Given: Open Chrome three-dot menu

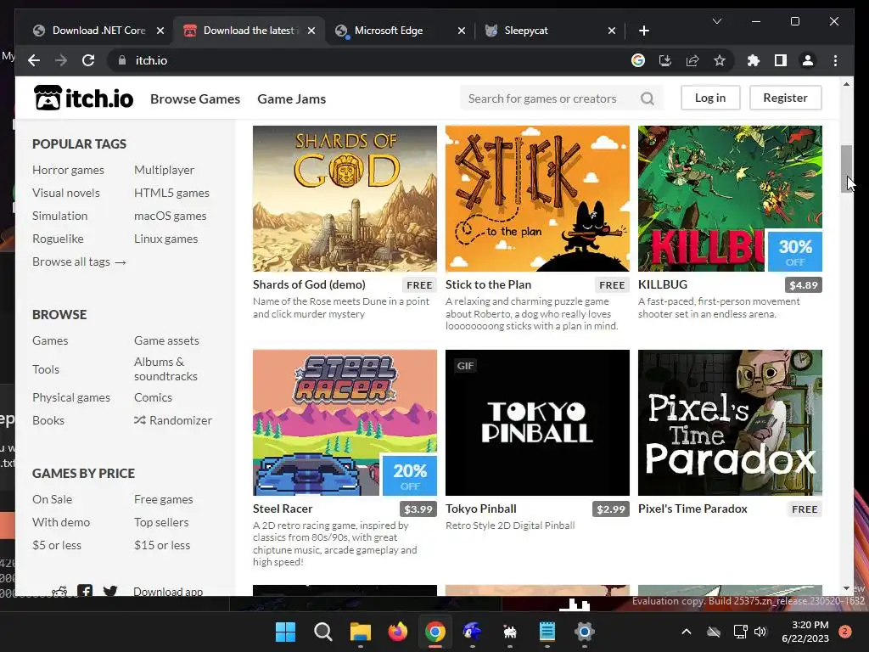Looking at the screenshot, I should click(835, 60).
